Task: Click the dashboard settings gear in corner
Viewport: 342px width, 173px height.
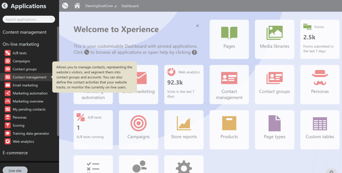Action: [331, 172]
